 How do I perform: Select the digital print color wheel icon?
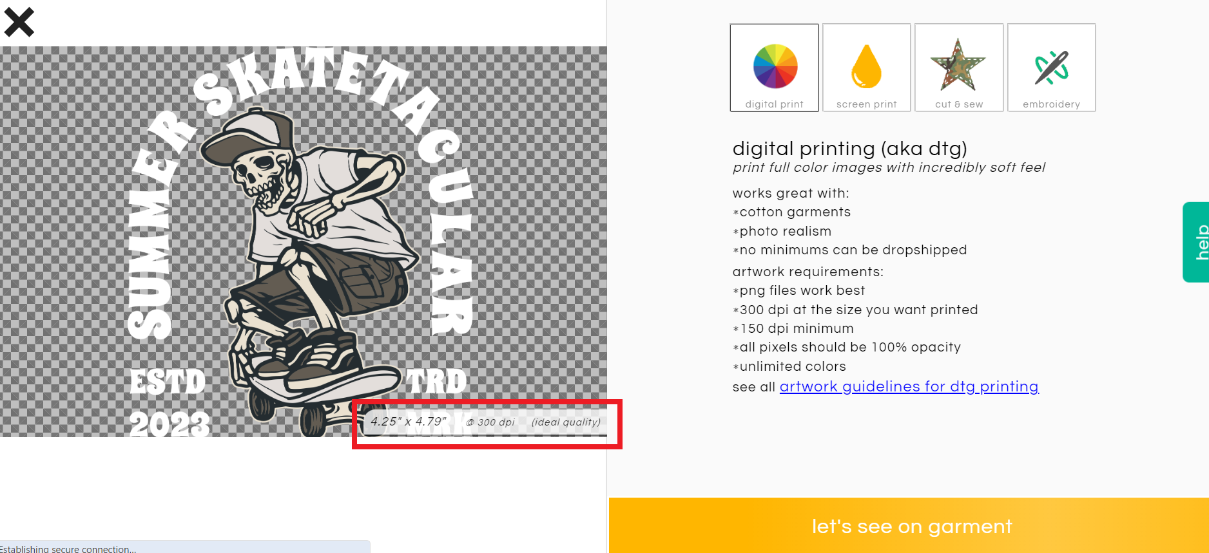tap(775, 66)
